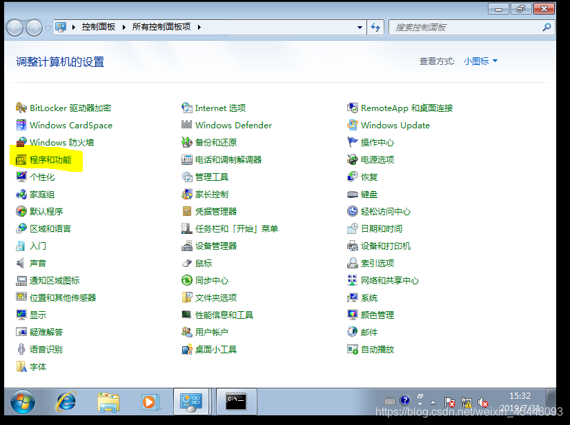The width and height of the screenshot is (570, 425).
Task: Click the network tray icon with warning
Action: tap(466, 402)
